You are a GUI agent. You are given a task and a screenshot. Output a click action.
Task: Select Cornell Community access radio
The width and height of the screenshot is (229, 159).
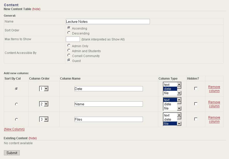[x=69, y=56]
